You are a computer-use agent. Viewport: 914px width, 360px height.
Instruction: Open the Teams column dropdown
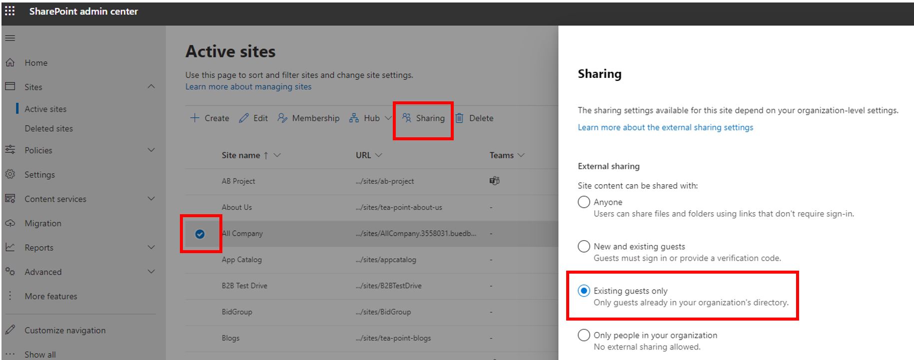tap(521, 155)
